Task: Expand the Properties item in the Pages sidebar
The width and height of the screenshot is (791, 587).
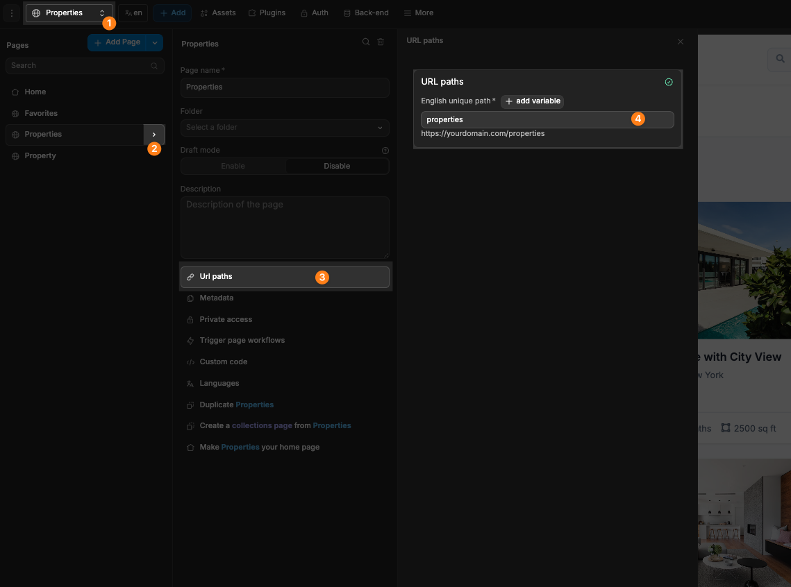Action: coord(154,135)
